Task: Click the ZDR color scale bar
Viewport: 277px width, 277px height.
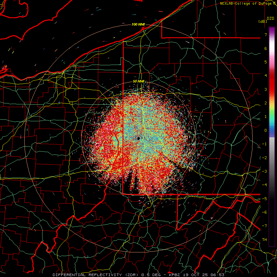Action: (272, 137)
